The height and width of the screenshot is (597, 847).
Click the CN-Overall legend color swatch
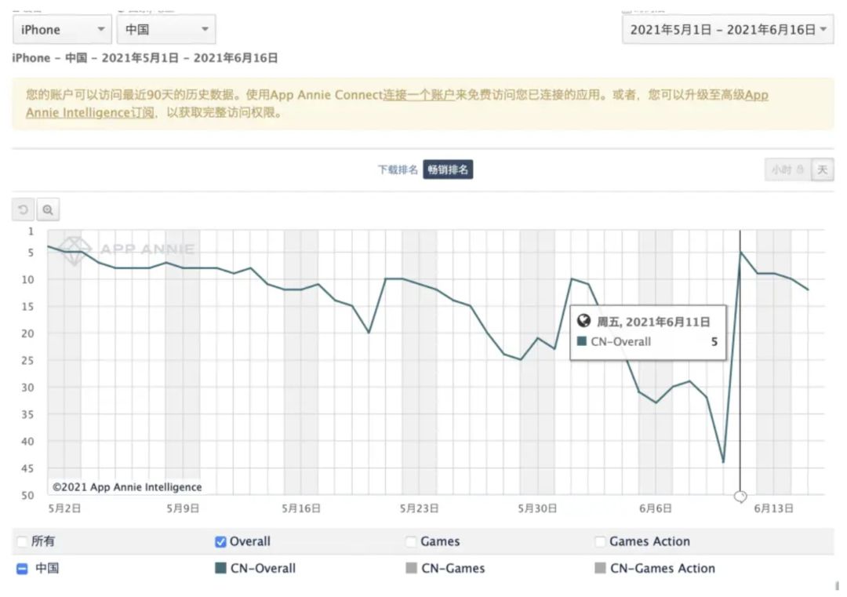click(220, 568)
